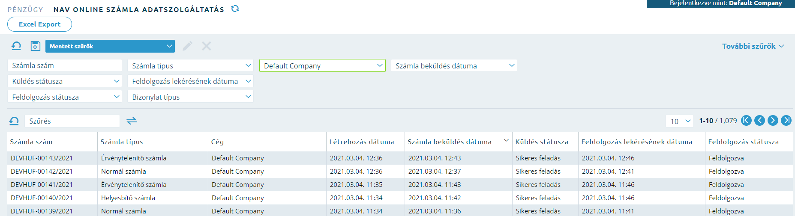795x216 pixels.
Task: Select invoice DEVHUF-00140/2021
Action: [42, 198]
